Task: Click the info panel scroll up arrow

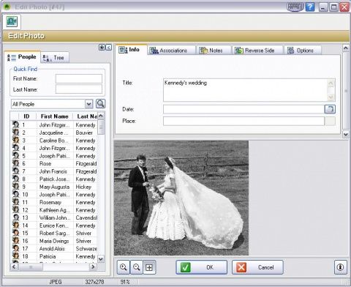Action: [346, 48]
